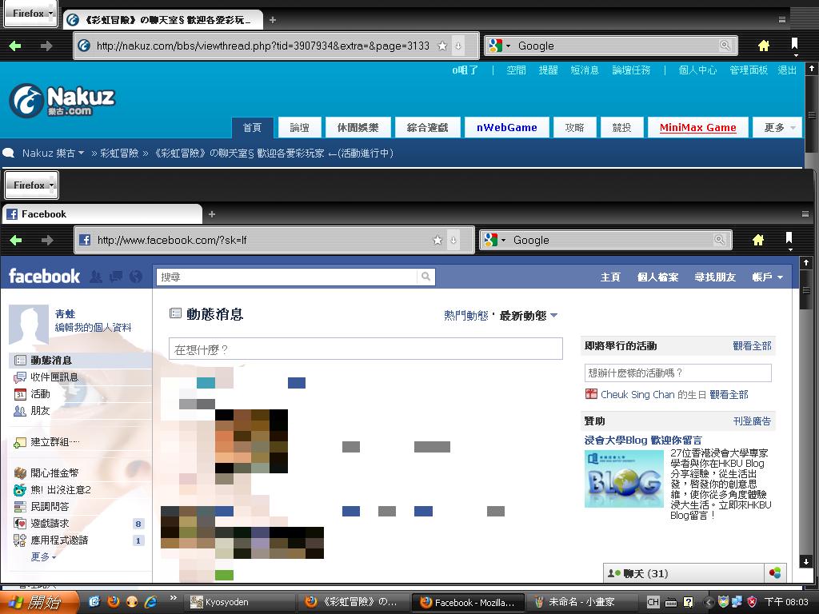Open 帳戶 dropdown on Facebook
Image resolution: width=819 pixels, height=614 pixels.
(x=767, y=277)
